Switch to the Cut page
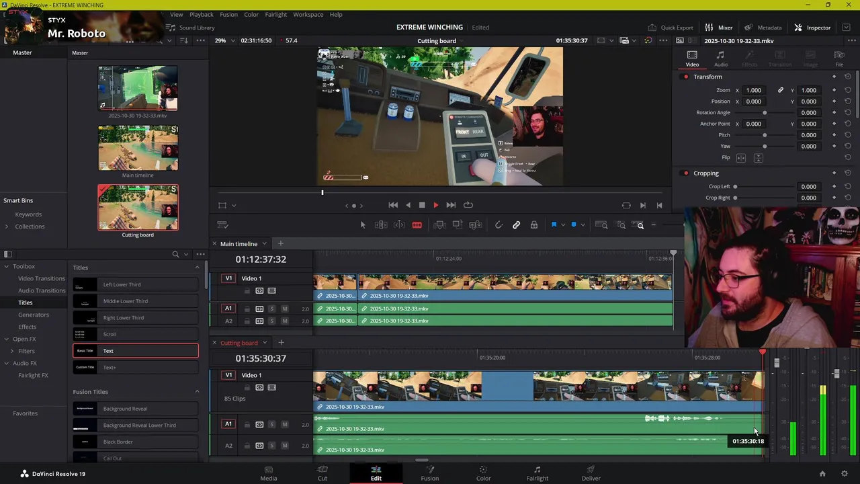Screen dimensions: 860x484 322,473
